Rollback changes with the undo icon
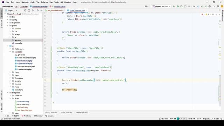Screen dimensions: 224x126 tap(213, 6)
